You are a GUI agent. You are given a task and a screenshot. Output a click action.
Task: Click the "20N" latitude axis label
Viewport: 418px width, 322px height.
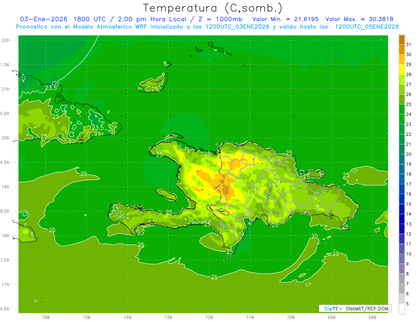pos(6,138)
